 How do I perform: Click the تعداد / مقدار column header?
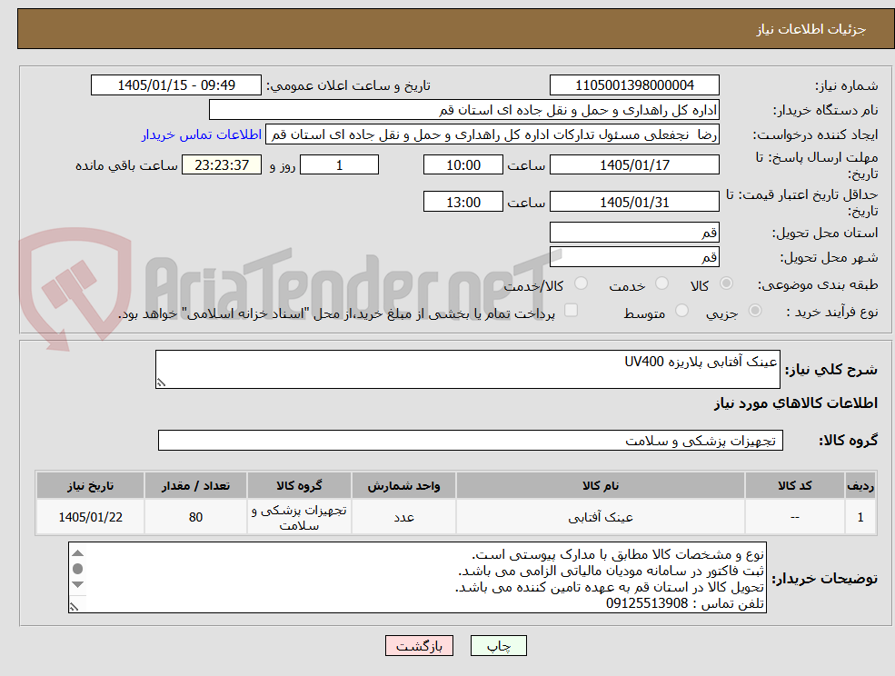(195, 485)
